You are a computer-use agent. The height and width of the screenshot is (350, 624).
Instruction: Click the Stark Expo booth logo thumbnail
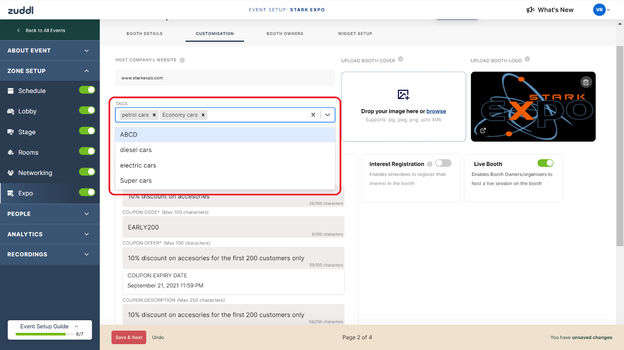(x=533, y=106)
